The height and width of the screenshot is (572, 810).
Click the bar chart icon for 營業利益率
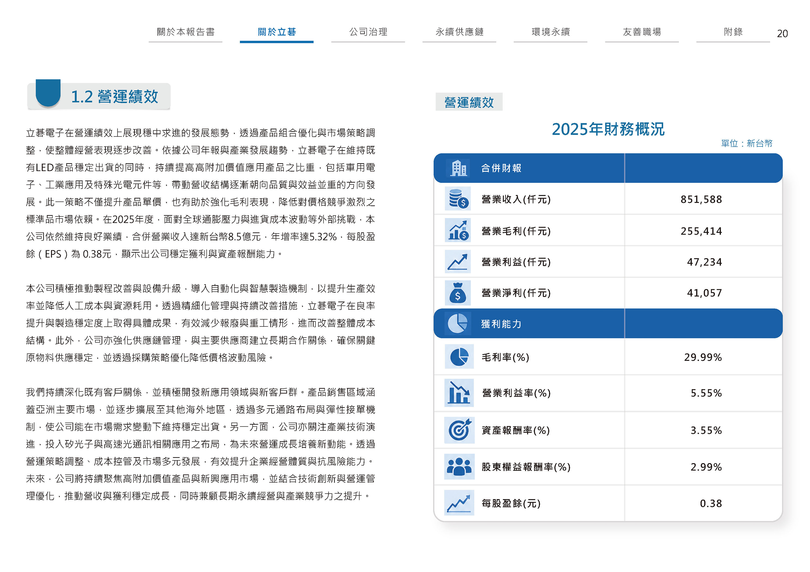459,393
